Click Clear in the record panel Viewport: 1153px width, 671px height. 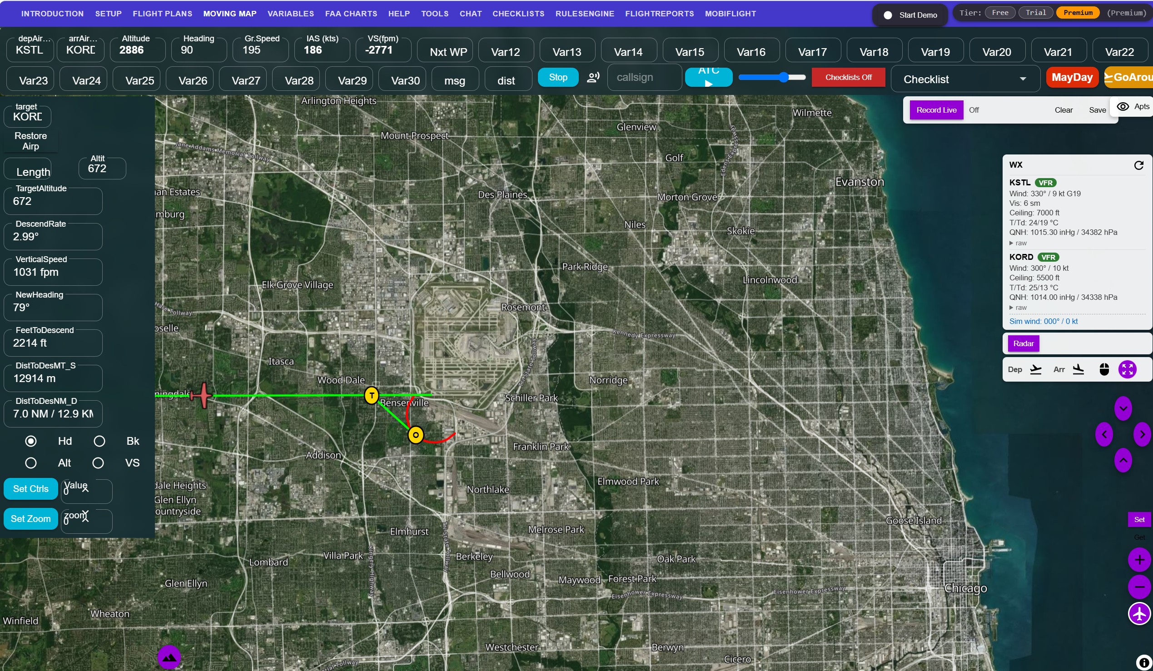(x=1064, y=110)
